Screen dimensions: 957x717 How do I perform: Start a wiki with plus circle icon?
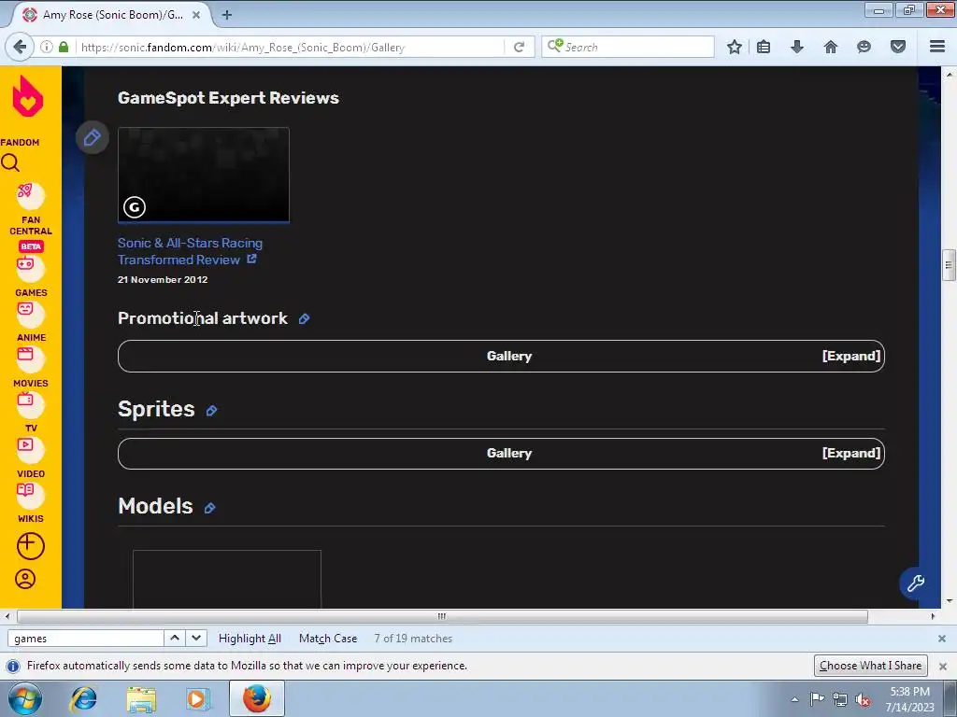(31, 545)
